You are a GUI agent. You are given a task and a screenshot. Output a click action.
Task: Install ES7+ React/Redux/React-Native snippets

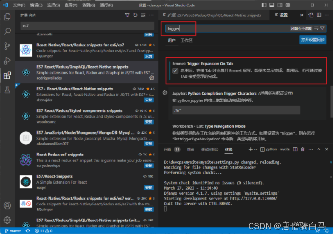(149, 100)
